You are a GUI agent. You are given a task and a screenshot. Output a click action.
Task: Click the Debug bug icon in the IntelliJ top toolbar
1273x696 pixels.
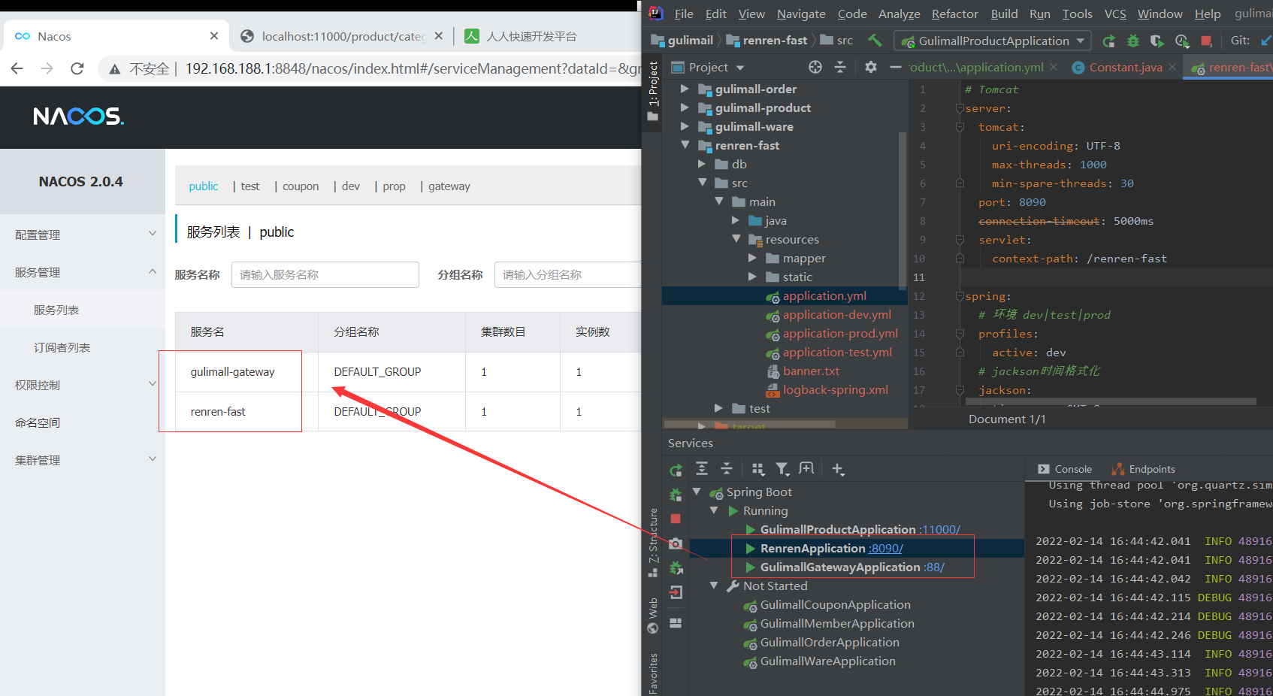1133,41
